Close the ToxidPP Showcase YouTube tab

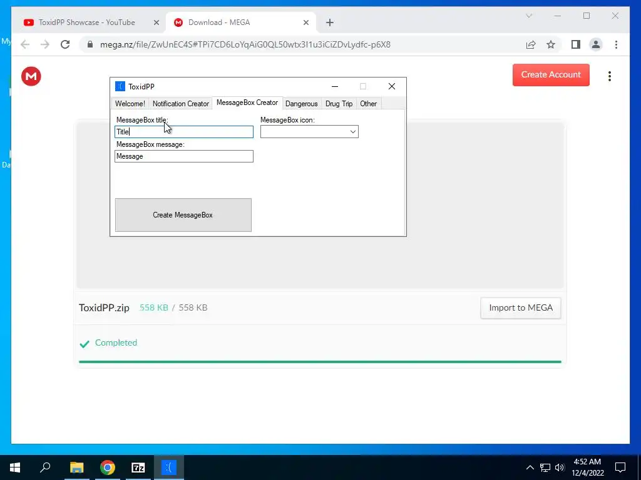tap(156, 22)
